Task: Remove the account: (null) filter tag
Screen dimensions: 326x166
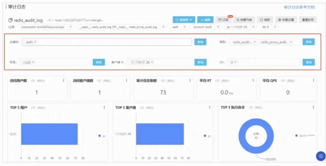Action: pyautogui.click(x=218, y=27)
